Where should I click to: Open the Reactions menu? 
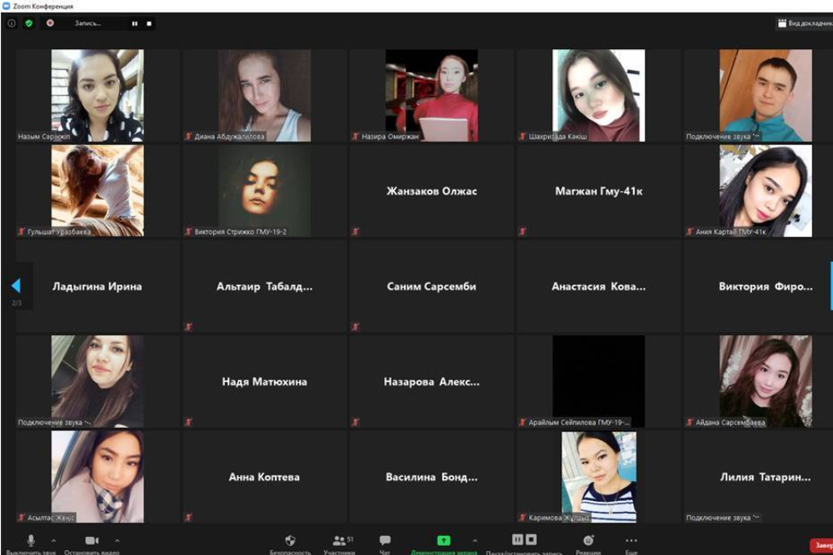pos(588,541)
